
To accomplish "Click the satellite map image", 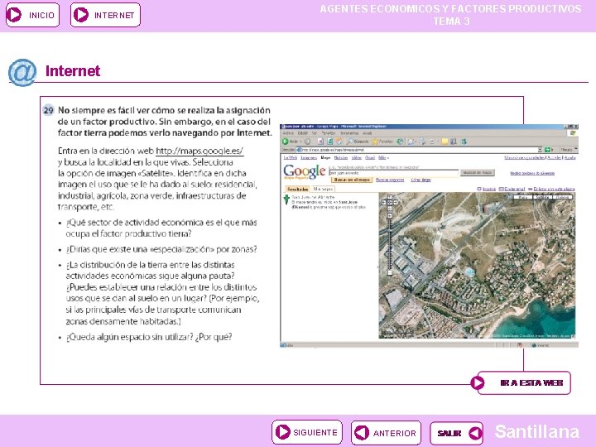I will point(477,266).
